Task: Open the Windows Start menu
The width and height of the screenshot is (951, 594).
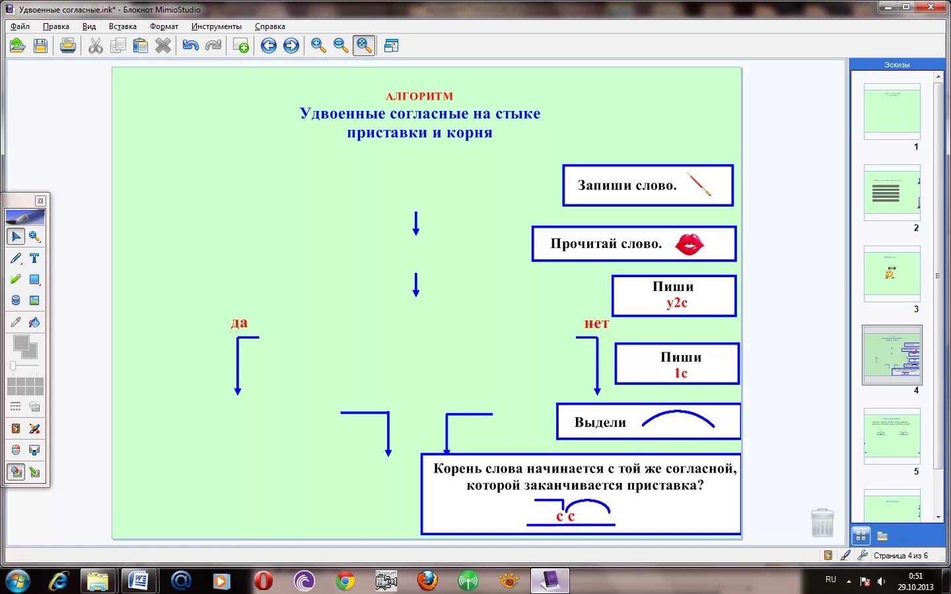Action: coord(17,581)
